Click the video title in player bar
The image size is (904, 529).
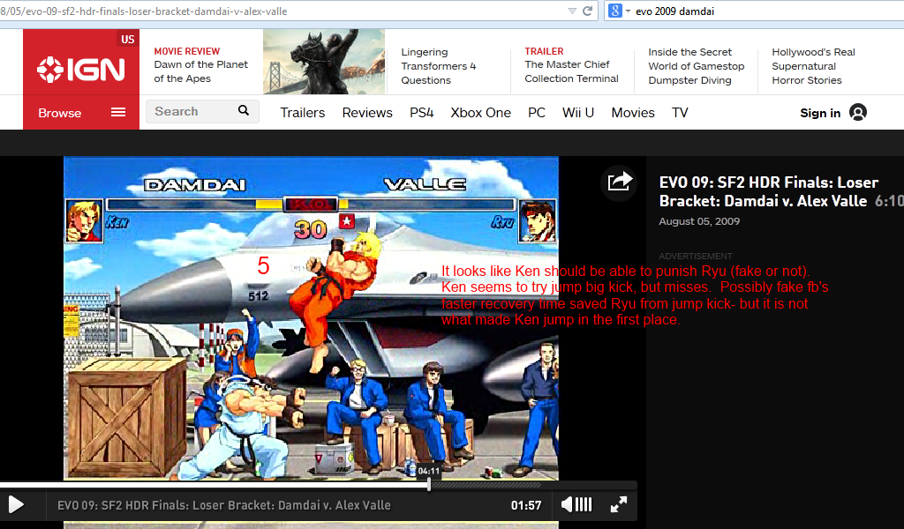pyautogui.click(x=223, y=505)
